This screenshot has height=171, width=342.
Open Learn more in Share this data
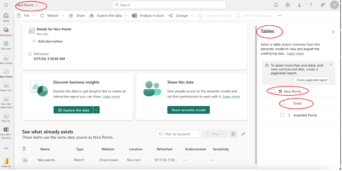click(x=231, y=97)
